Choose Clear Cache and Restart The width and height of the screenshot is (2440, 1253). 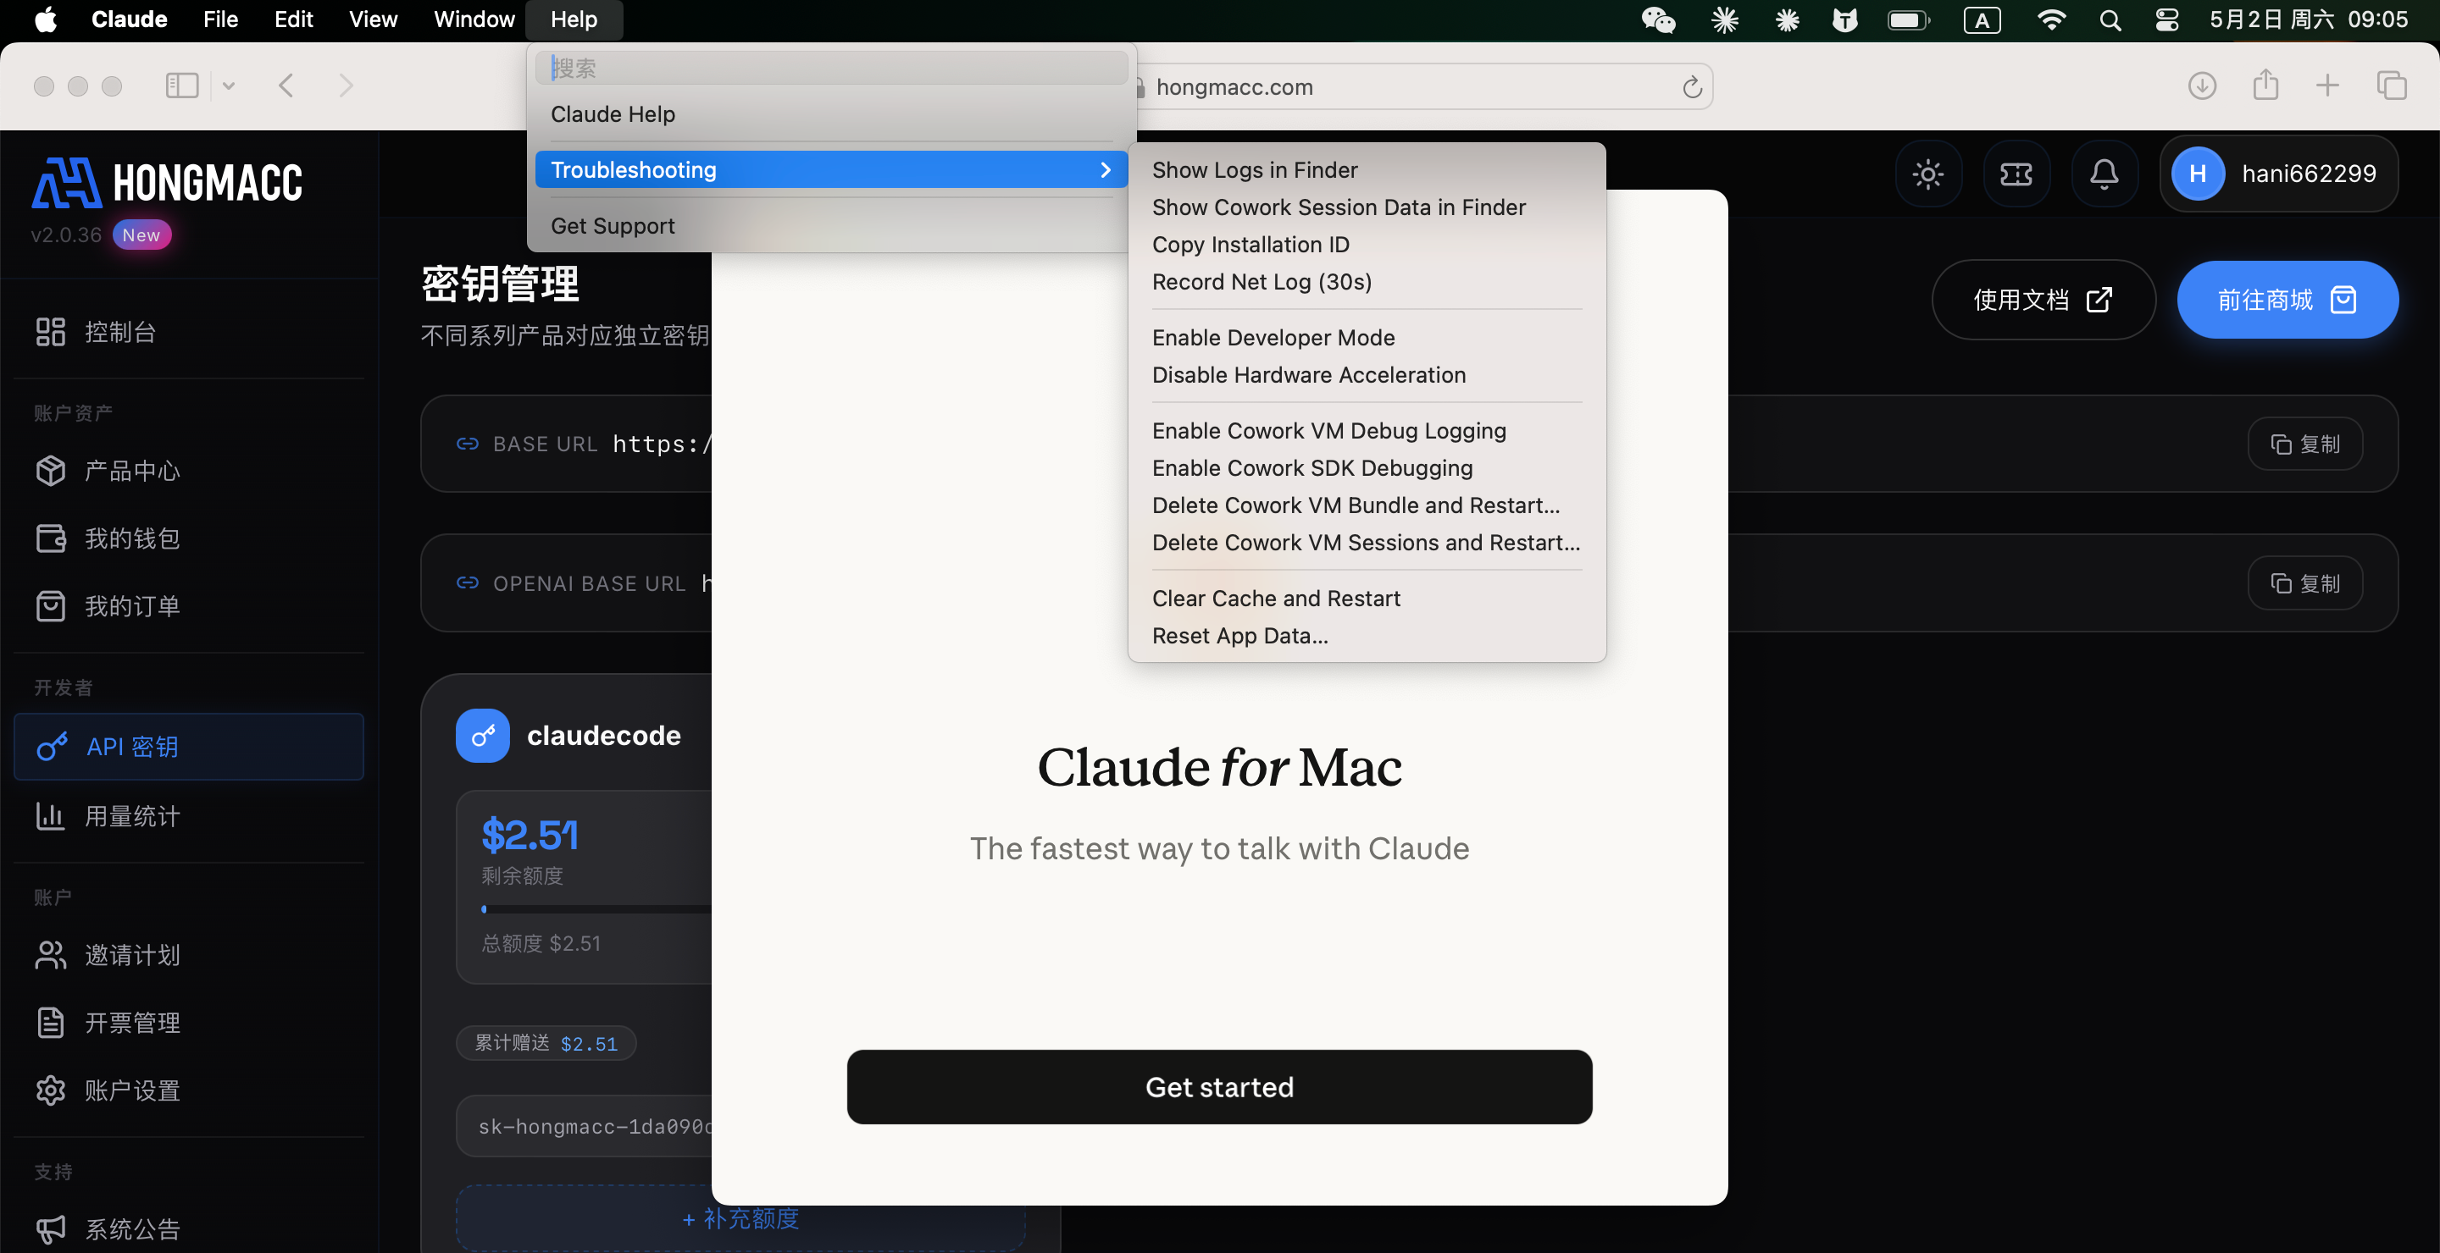1366,598
